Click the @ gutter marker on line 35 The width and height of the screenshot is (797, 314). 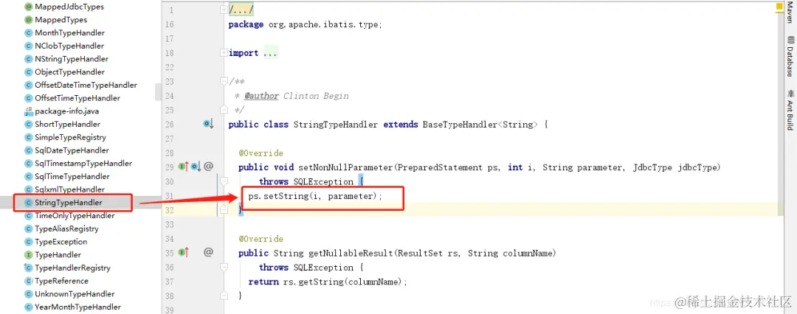[x=208, y=251]
